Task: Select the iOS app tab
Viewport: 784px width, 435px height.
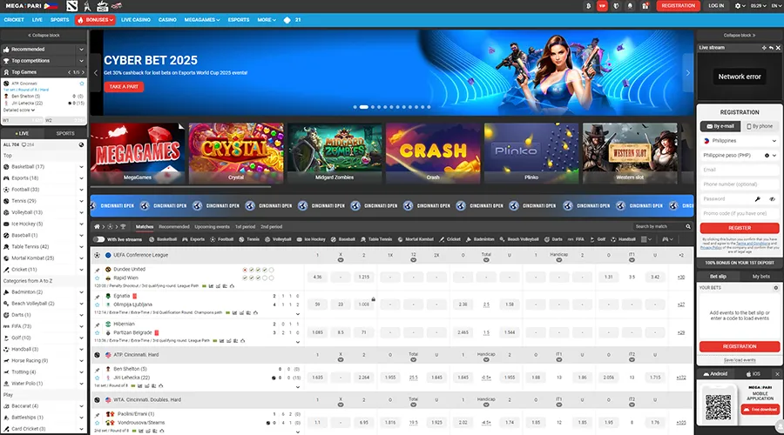Action: click(753, 373)
